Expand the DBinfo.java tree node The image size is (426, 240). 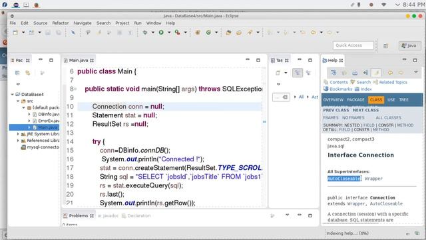coord(29,114)
